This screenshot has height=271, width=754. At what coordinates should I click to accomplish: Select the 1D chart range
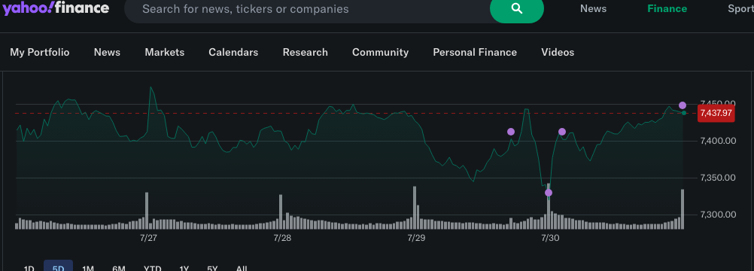click(x=29, y=267)
